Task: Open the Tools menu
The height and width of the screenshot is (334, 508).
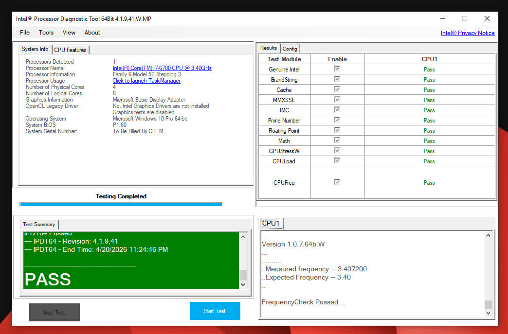Action: [46, 33]
